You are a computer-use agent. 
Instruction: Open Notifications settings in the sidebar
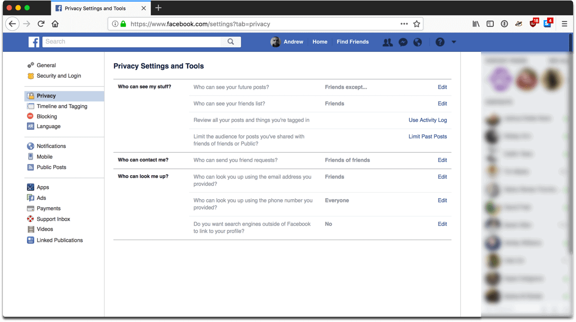[51, 146]
